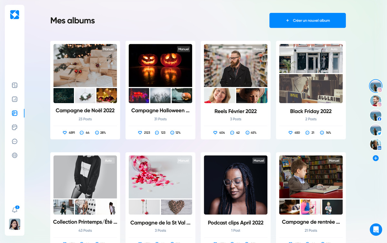Open the support chat bubble button
Screen dimensions: 387x243
[x=376, y=229]
